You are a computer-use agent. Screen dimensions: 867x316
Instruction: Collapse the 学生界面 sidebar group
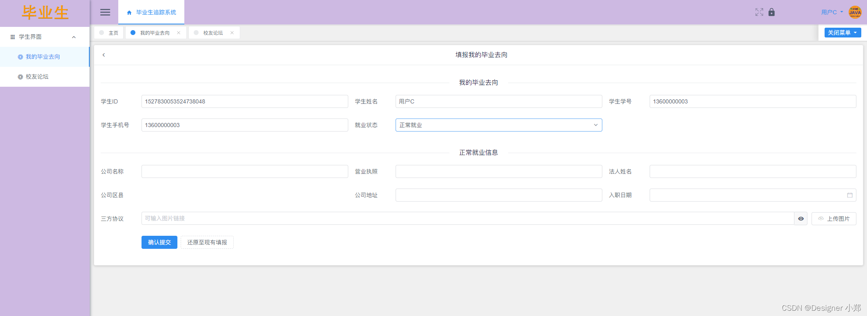click(x=74, y=37)
